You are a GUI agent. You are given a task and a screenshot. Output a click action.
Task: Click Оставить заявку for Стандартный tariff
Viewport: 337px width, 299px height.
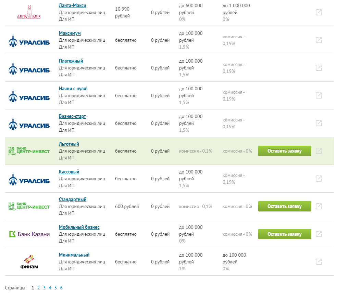point(285,206)
